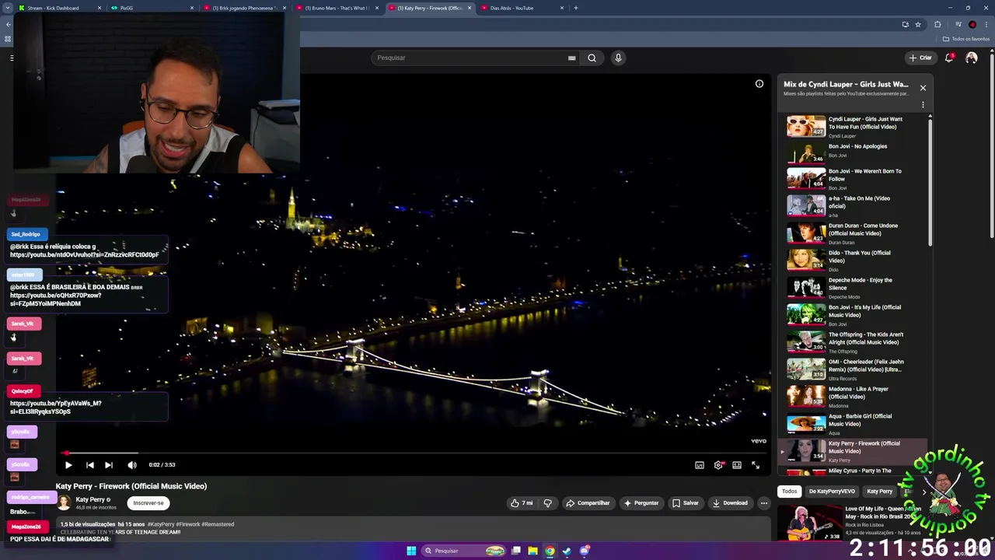This screenshot has height=560, width=995.
Task: Click the Katy Perry channel avatar
Action: coord(64,503)
